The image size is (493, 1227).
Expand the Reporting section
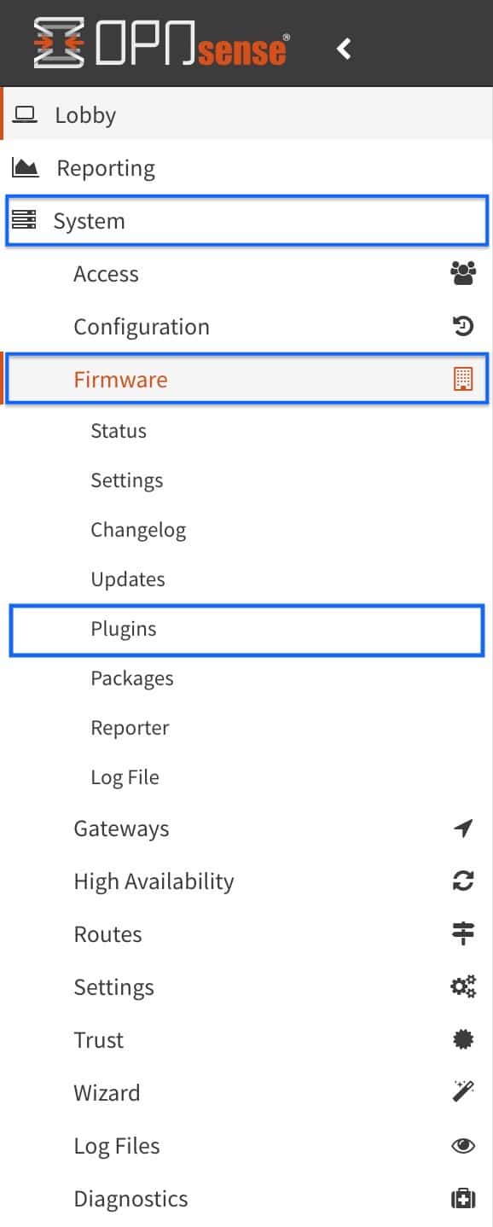(246, 168)
